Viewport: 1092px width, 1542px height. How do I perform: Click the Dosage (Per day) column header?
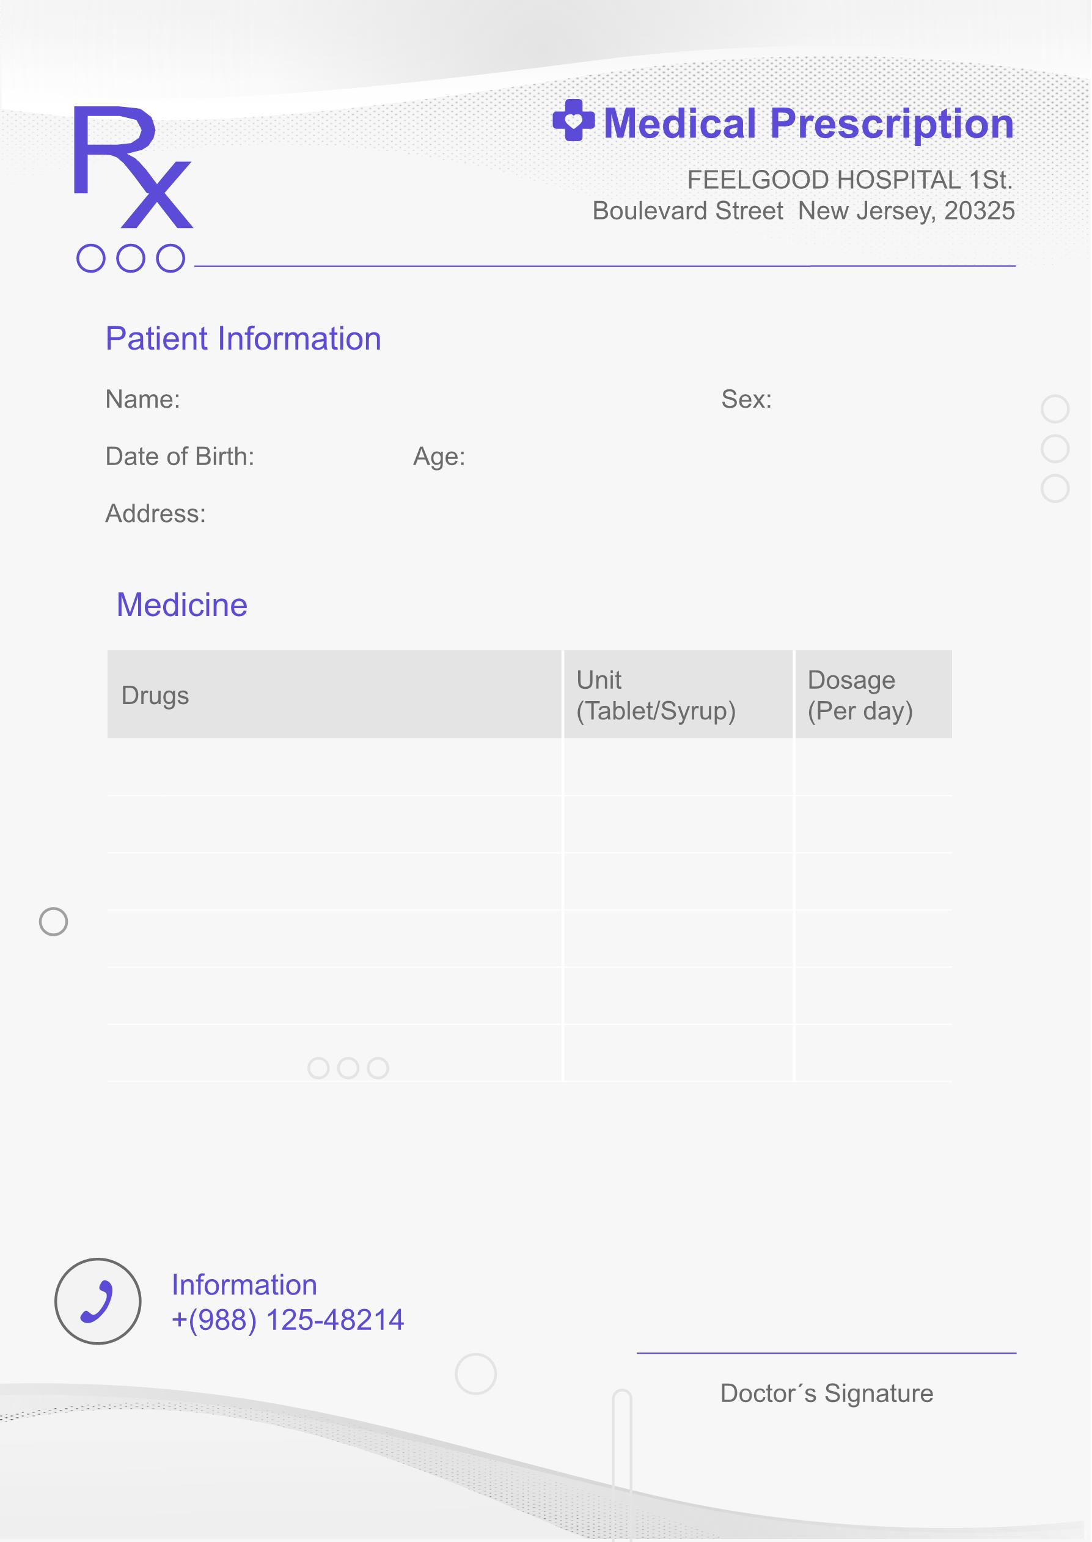[873, 695]
